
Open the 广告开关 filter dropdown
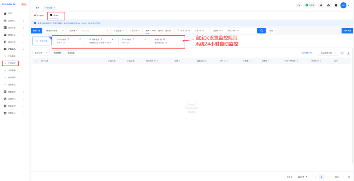[x=135, y=31]
